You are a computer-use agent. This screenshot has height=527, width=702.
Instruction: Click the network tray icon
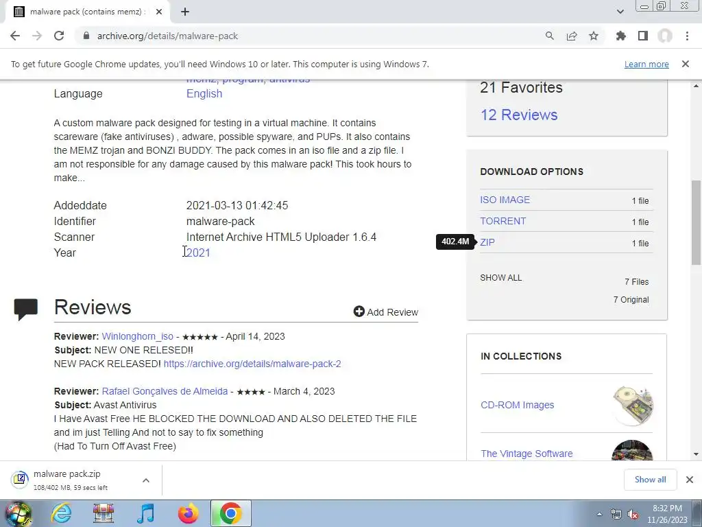click(x=616, y=514)
